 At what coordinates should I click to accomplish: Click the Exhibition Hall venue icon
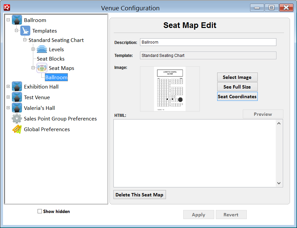[x=17, y=87]
